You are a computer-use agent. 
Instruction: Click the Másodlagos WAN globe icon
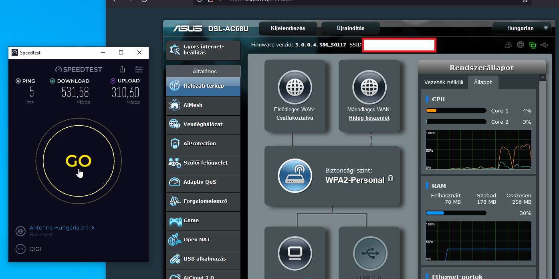(x=369, y=87)
